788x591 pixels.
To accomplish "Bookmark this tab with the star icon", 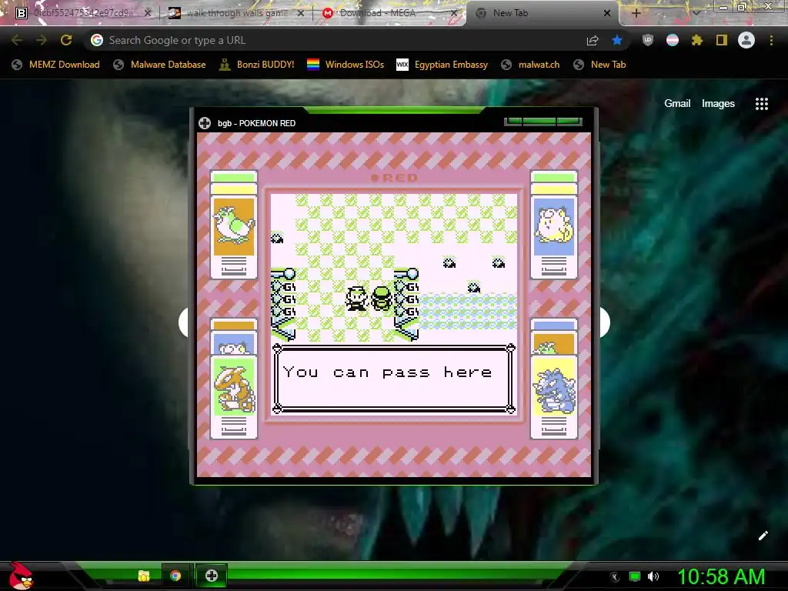I will 617,40.
